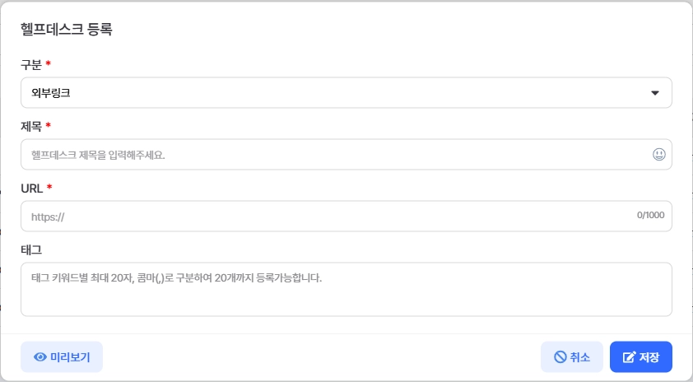Click the 0/1000 character counter
Screen dimensions: 693x382
tap(650, 215)
